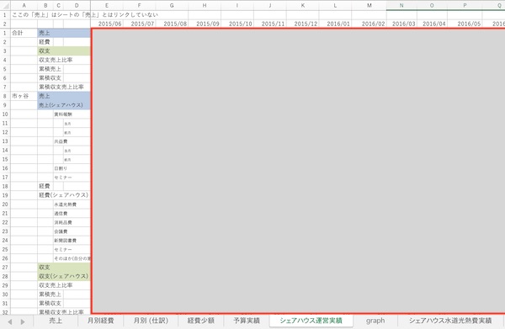Select row 8 header
Viewport: 505px width, 329px height.
5,96
